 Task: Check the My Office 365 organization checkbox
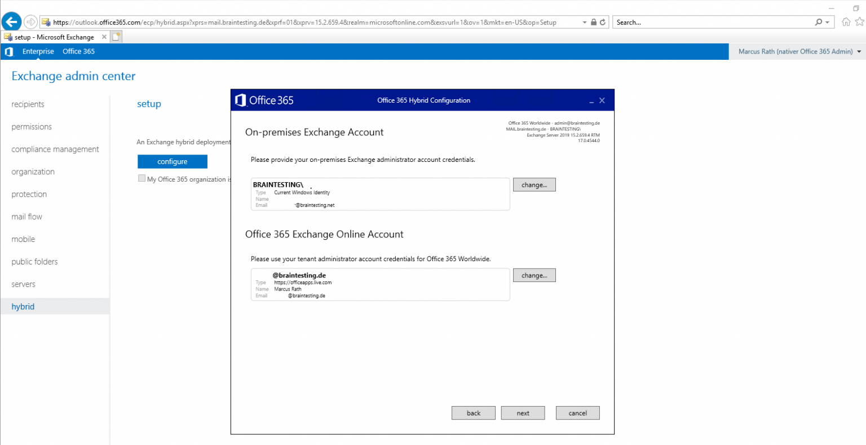142,178
